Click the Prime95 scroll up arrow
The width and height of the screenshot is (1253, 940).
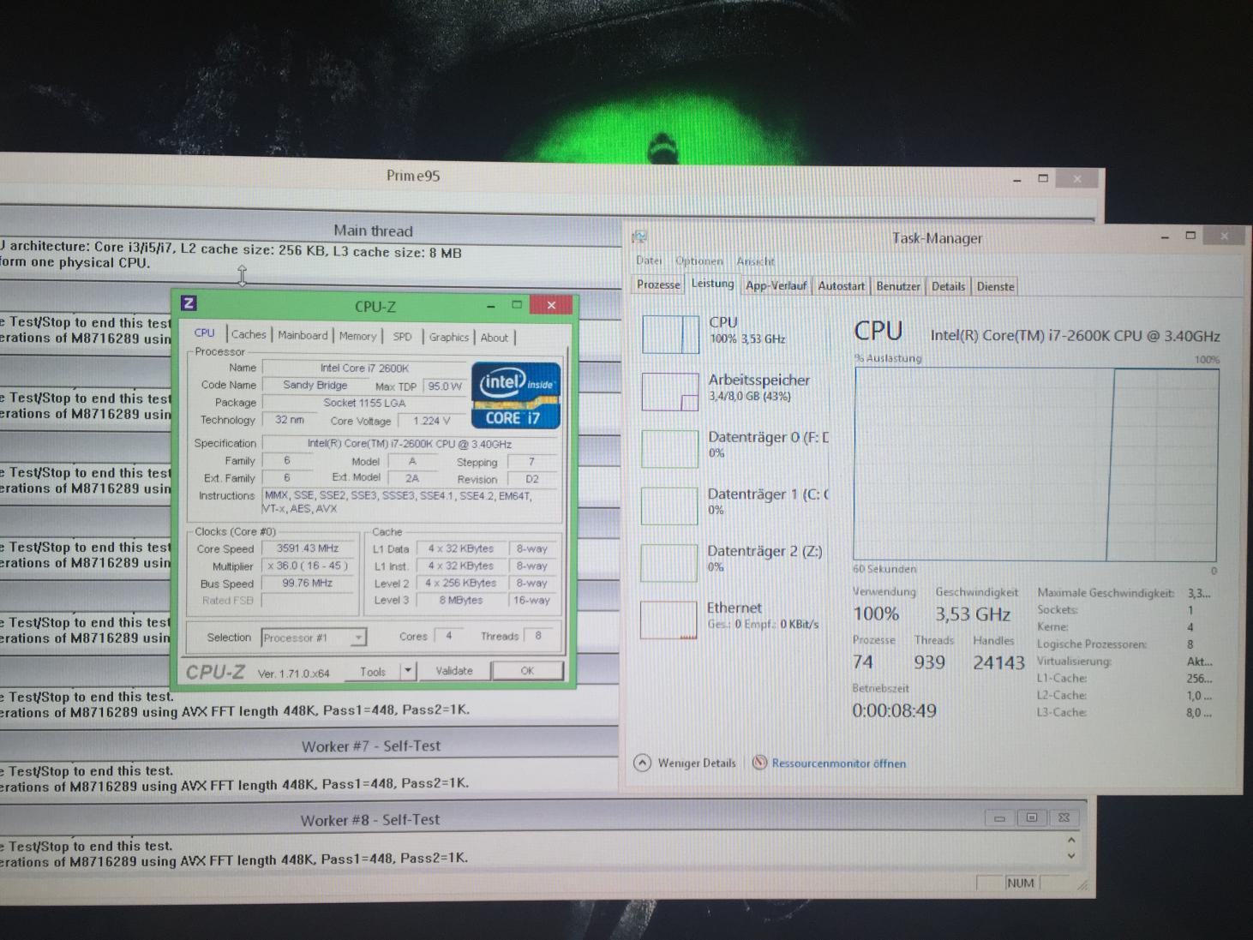1071,841
